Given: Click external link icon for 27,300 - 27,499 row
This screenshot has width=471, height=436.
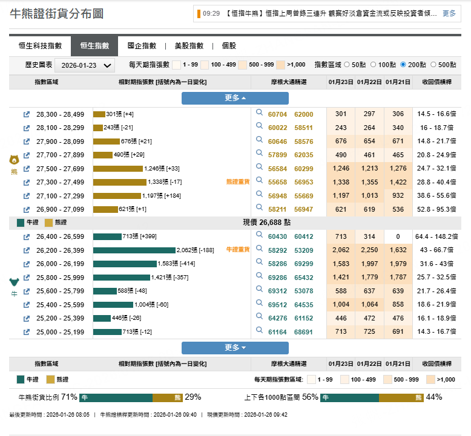Looking at the screenshot, I should pos(26,182).
